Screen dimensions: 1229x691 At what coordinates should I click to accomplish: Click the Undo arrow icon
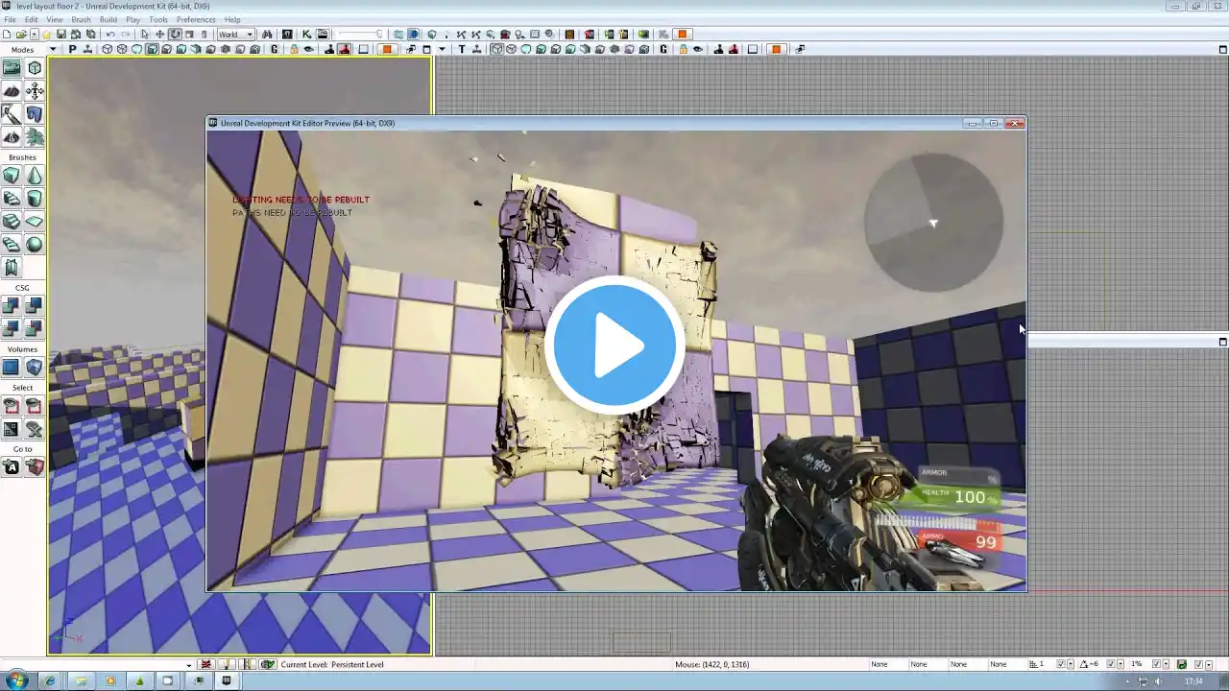110,35
